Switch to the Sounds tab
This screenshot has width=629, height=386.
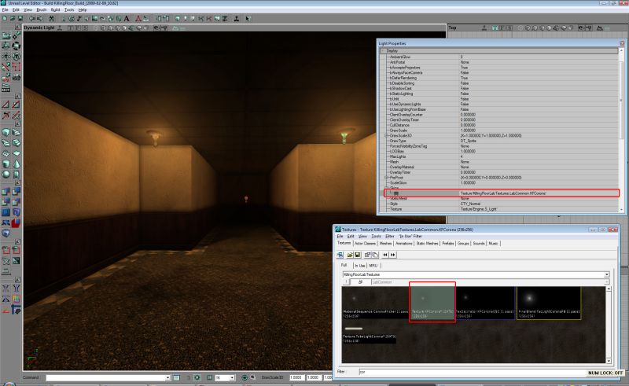[479, 244]
